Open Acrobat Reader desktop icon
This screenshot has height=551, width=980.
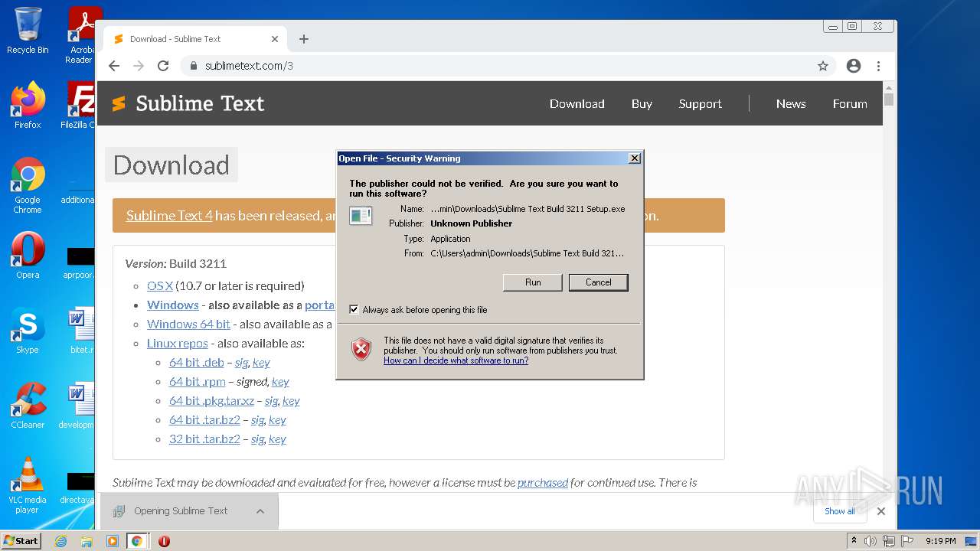[81, 35]
